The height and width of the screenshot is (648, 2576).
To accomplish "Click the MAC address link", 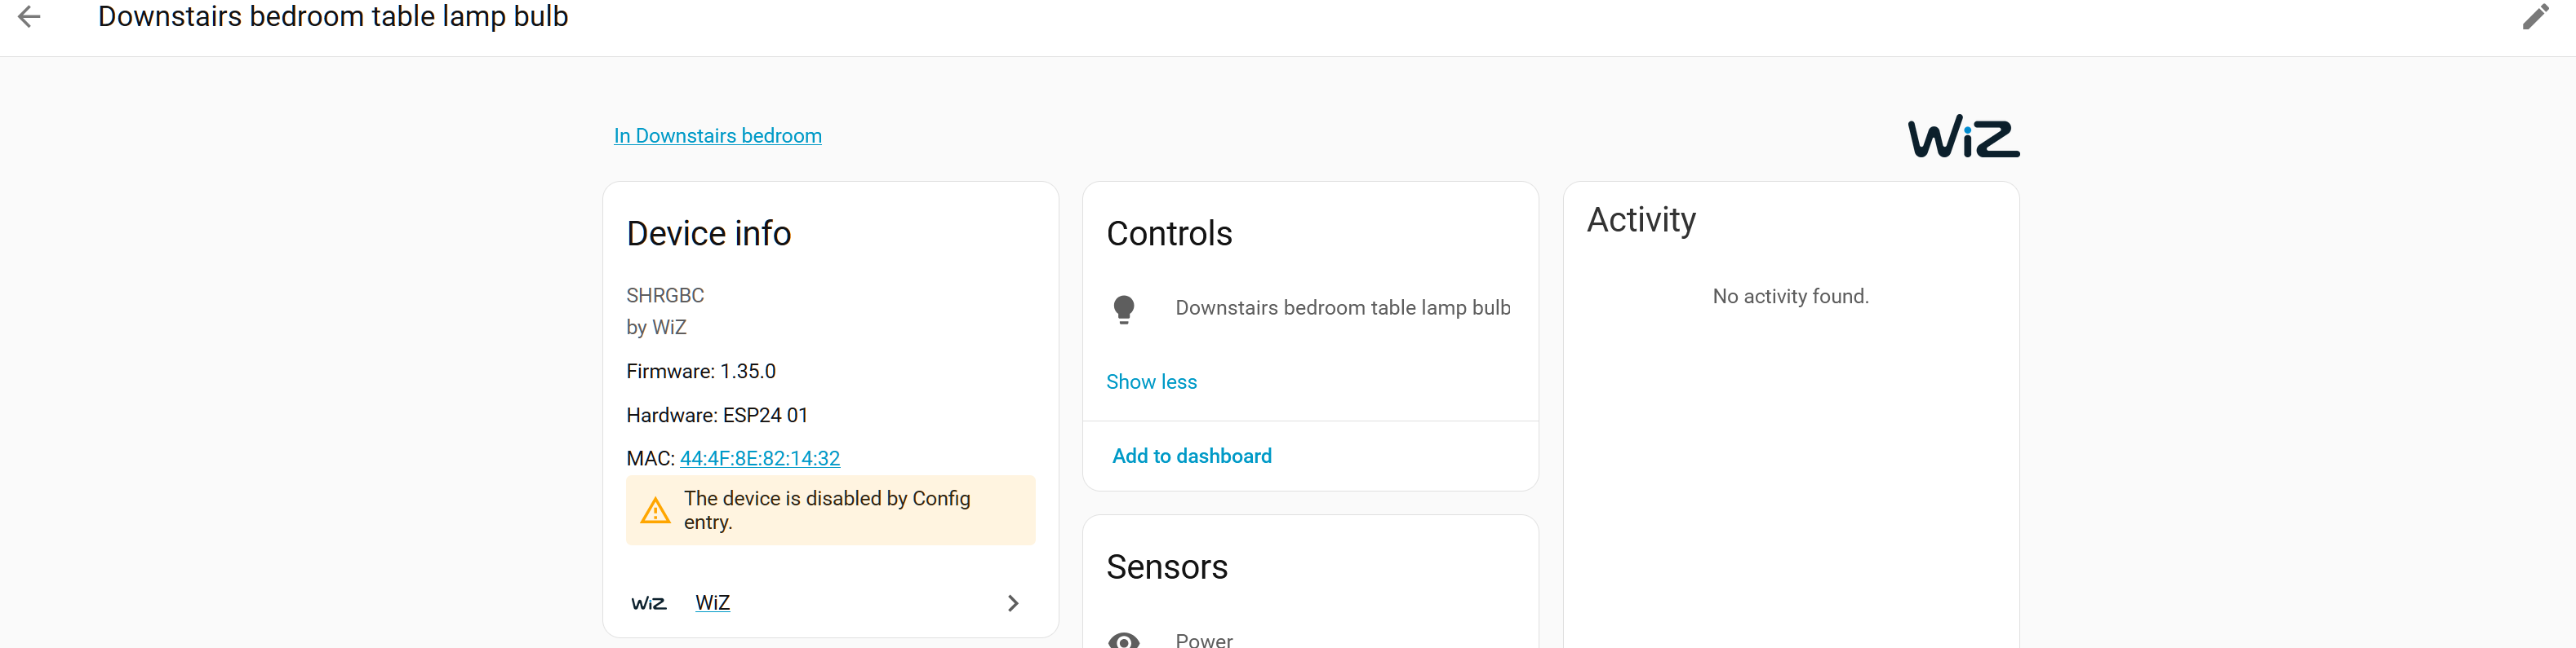I will [759, 458].
